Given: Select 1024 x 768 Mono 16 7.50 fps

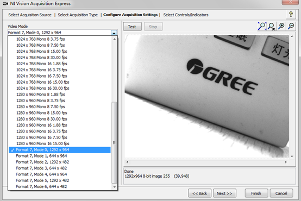Looking at the screenshot, I should tap(60, 76).
